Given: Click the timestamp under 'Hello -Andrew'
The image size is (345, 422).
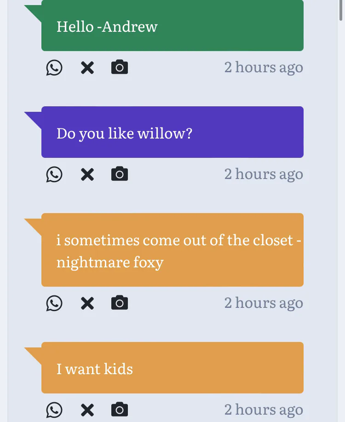Looking at the screenshot, I should (264, 68).
